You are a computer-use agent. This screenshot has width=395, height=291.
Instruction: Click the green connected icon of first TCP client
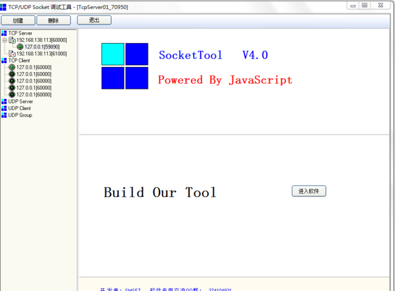tap(12, 67)
